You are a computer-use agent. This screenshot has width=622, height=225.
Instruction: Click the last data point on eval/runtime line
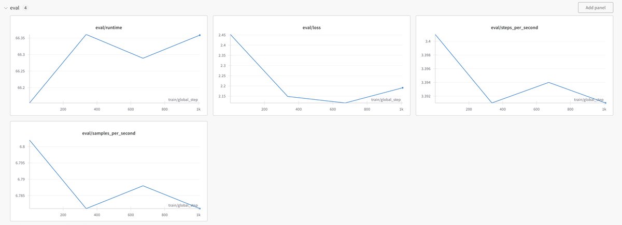200,35
